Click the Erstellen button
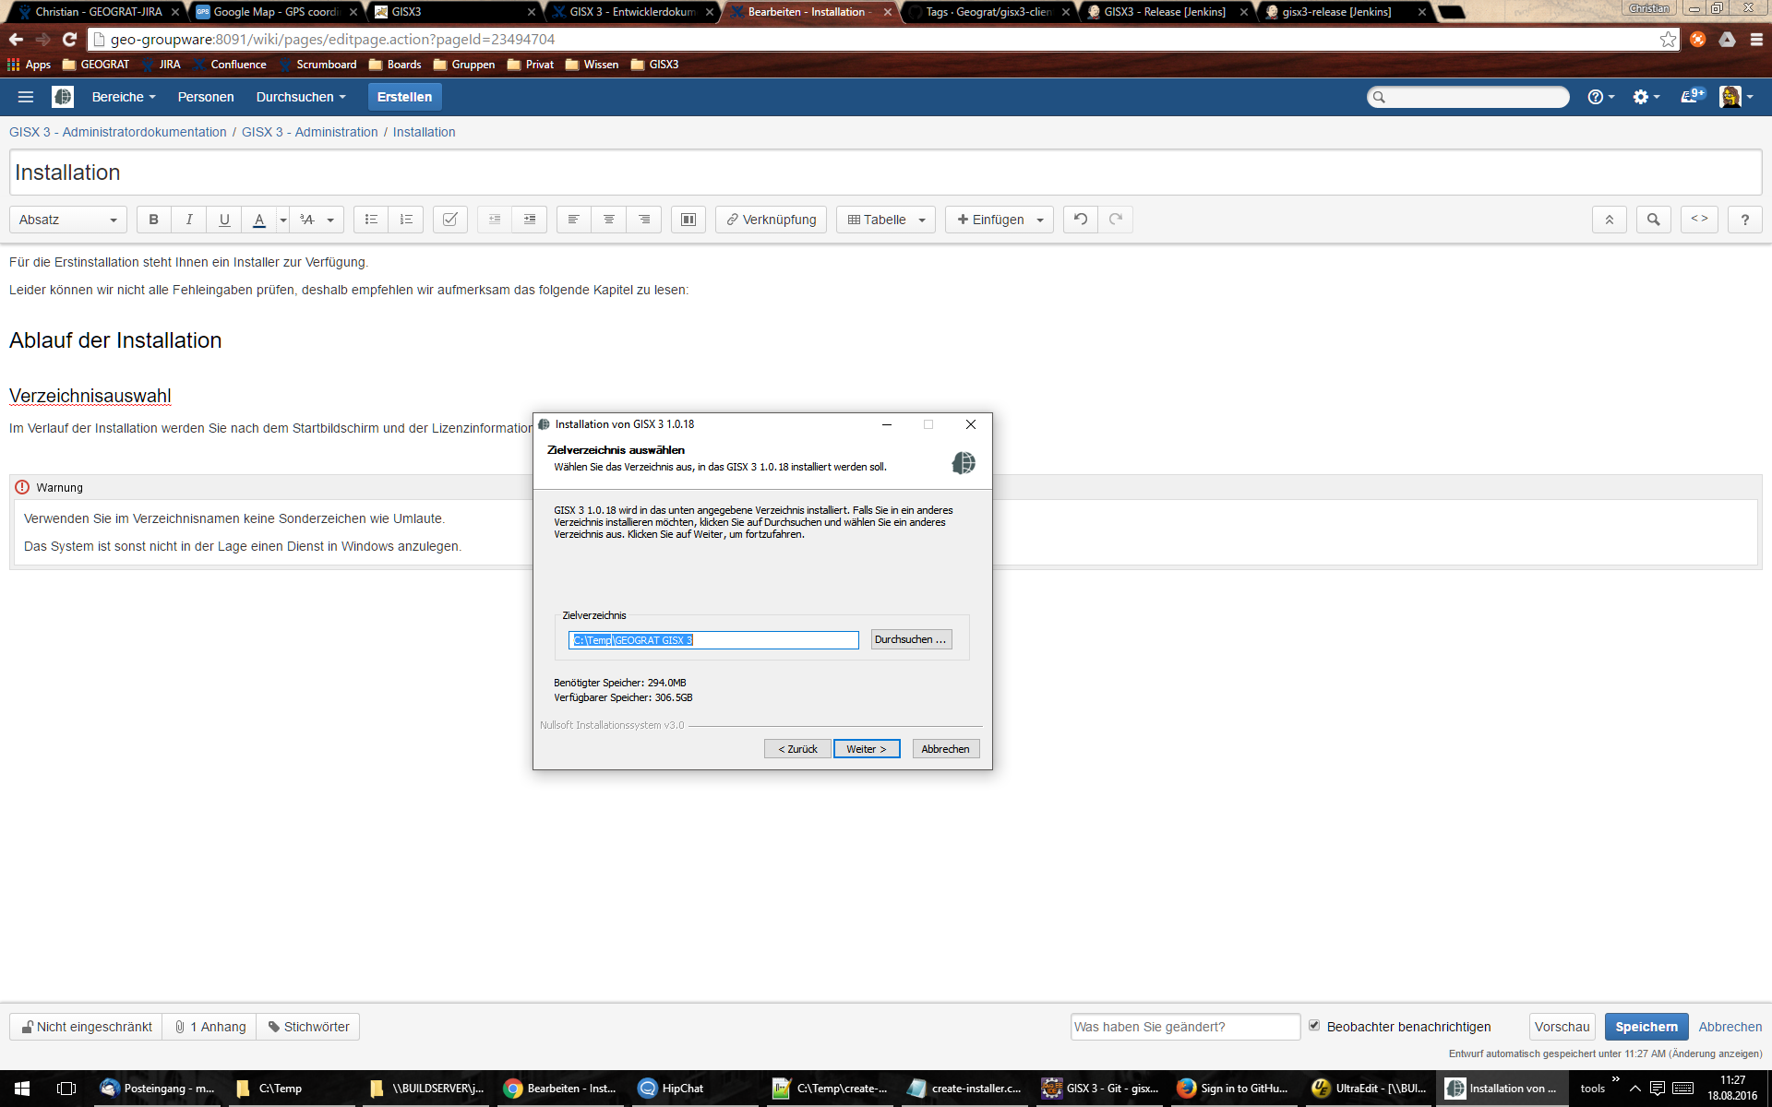1772x1107 pixels. [404, 97]
